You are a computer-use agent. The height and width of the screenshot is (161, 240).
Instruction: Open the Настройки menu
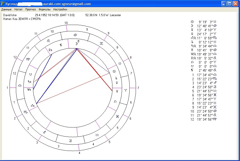[x=60, y=9]
